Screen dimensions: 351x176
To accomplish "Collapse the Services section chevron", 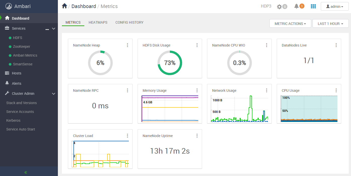I will [x=53, y=29].
